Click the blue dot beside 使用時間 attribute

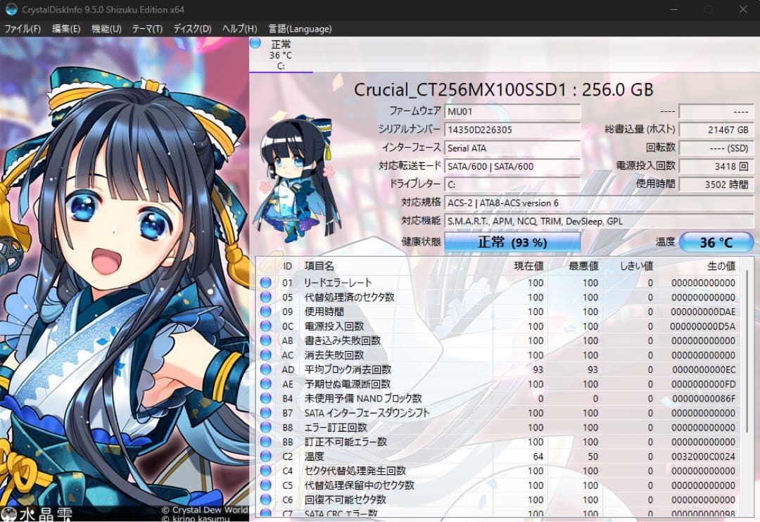coord(265,312)
